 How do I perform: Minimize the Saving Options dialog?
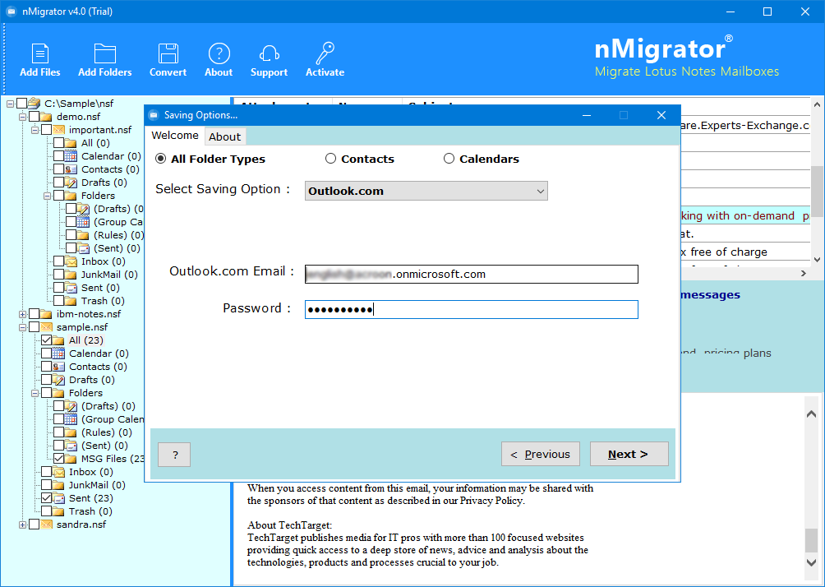[587, 115]
